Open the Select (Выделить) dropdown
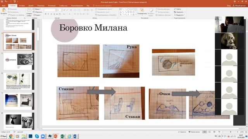The image size is (248, 139). tap(179, 15)
